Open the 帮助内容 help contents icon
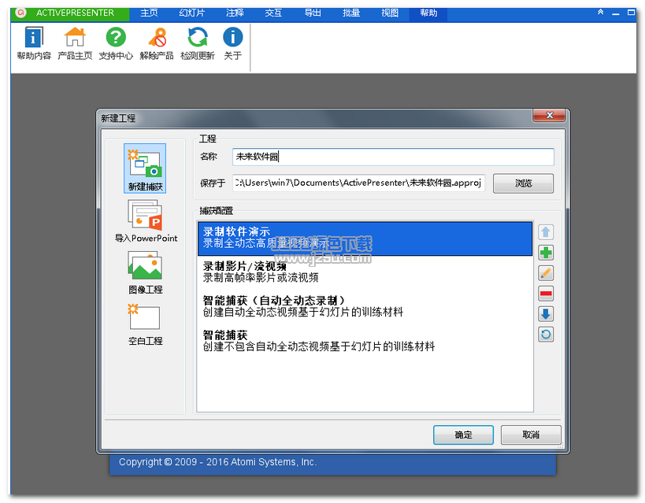The width and height of the screenshot is (645, 503). pos(34,43)
